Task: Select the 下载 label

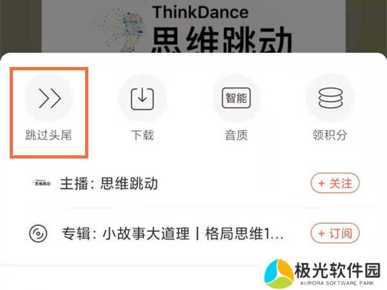Action: pyautogui.click(x=143, y=135)
